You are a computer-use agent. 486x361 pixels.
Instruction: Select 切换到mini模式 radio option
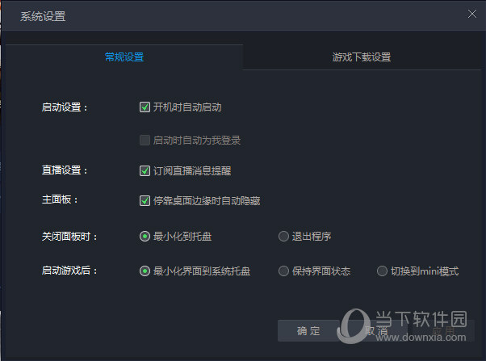tap(382, 271)
